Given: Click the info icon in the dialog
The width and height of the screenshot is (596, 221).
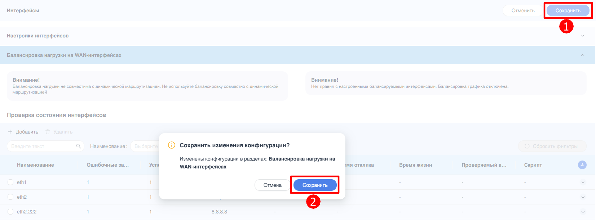Looking at the screenshot, I should (172, 145).
